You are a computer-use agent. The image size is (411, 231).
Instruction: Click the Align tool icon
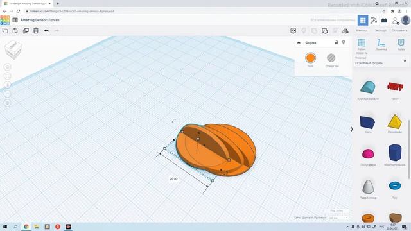pyautogui.click(x=335, y=31)
